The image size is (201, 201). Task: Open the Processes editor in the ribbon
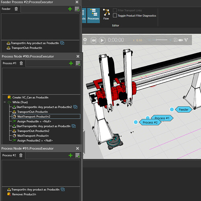93,15
